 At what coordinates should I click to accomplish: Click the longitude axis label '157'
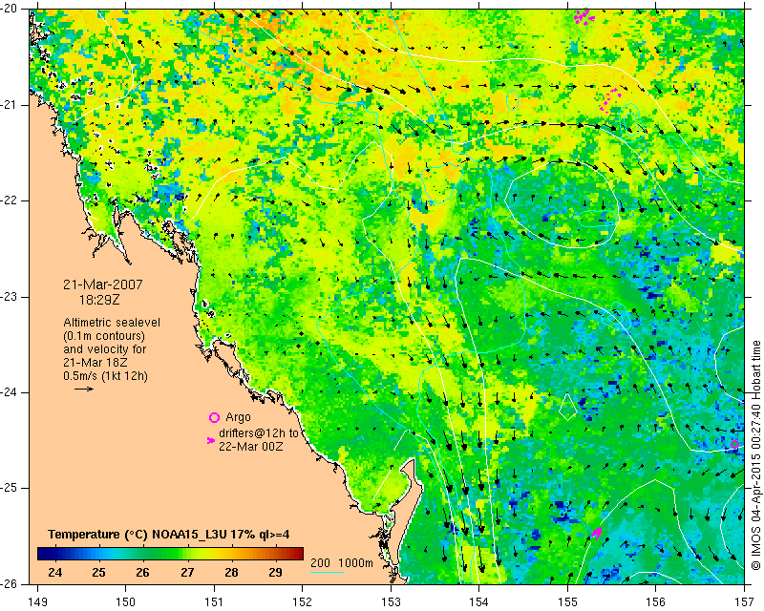[x=744, y=602]
